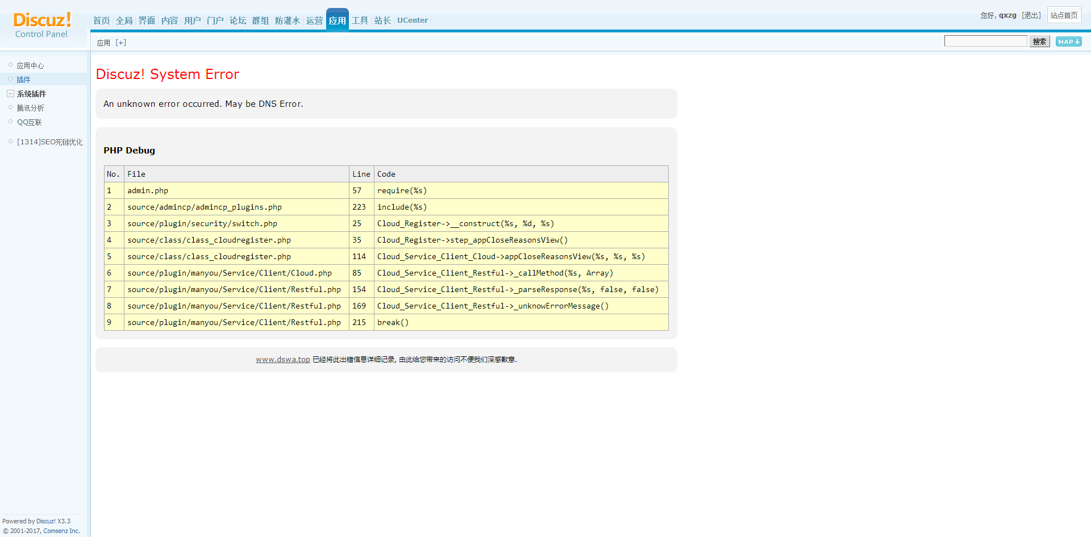Select the admin.php file cell
The height and width of the screenshot is (537, 1091).
coord(236,190)
